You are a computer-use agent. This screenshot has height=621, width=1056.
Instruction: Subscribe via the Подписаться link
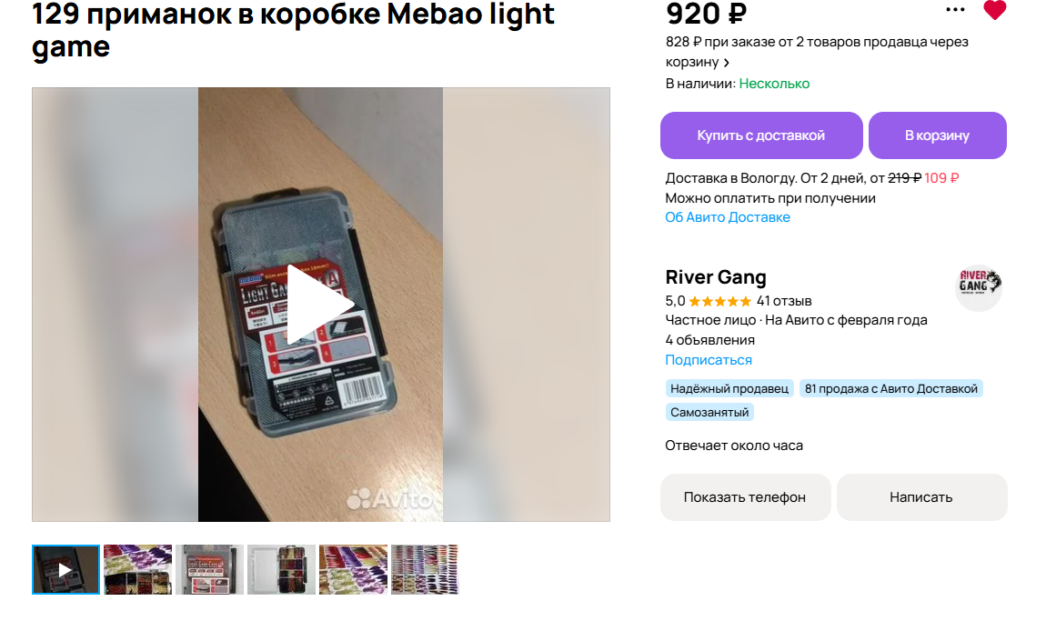pos(709,360)
